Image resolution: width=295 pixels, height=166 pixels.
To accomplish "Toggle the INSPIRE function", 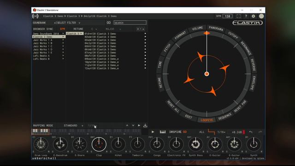I will click(175, 132).
